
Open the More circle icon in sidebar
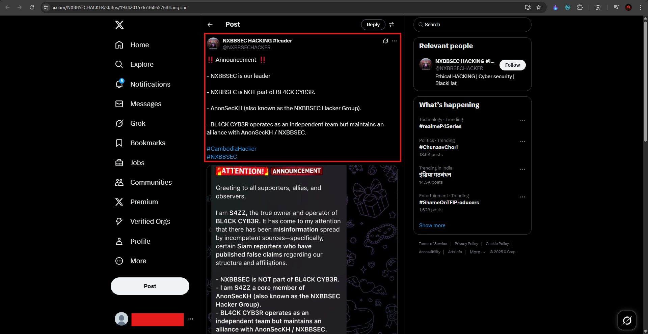[x=119, y=261]
